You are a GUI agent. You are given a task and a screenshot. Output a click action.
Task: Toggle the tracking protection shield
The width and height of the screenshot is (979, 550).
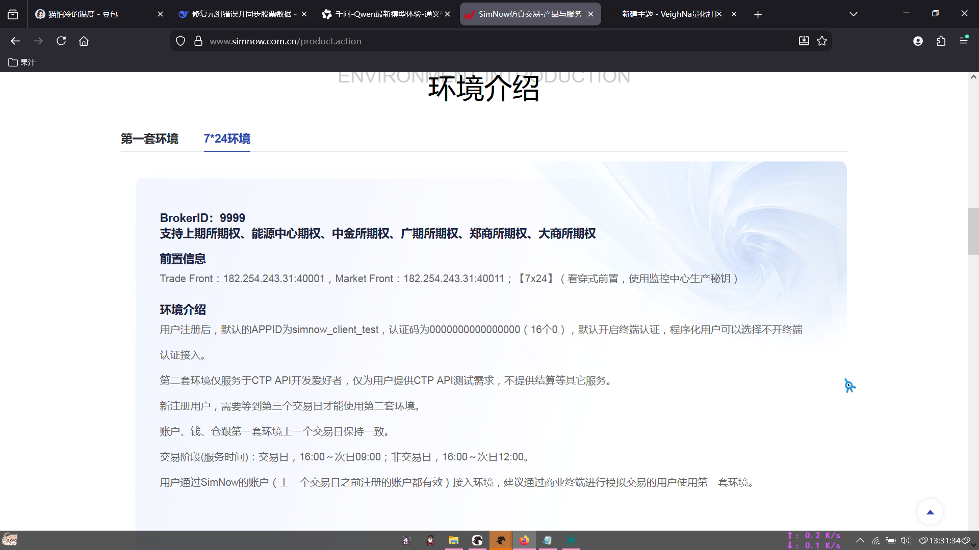[x=181, y=41]
